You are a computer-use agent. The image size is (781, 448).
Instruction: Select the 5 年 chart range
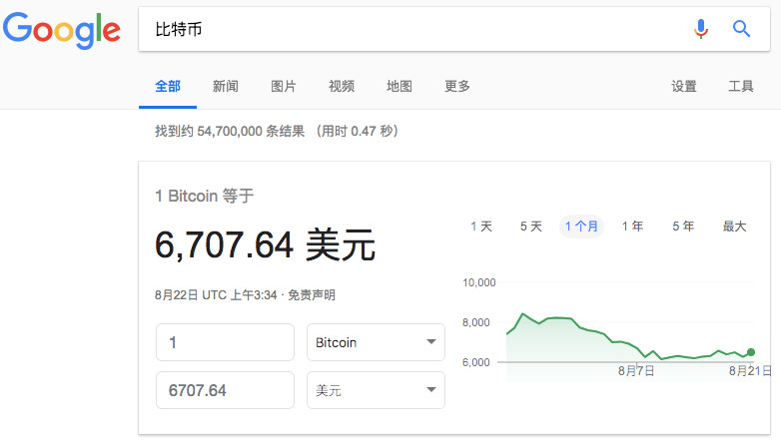(x=683, y=226)
